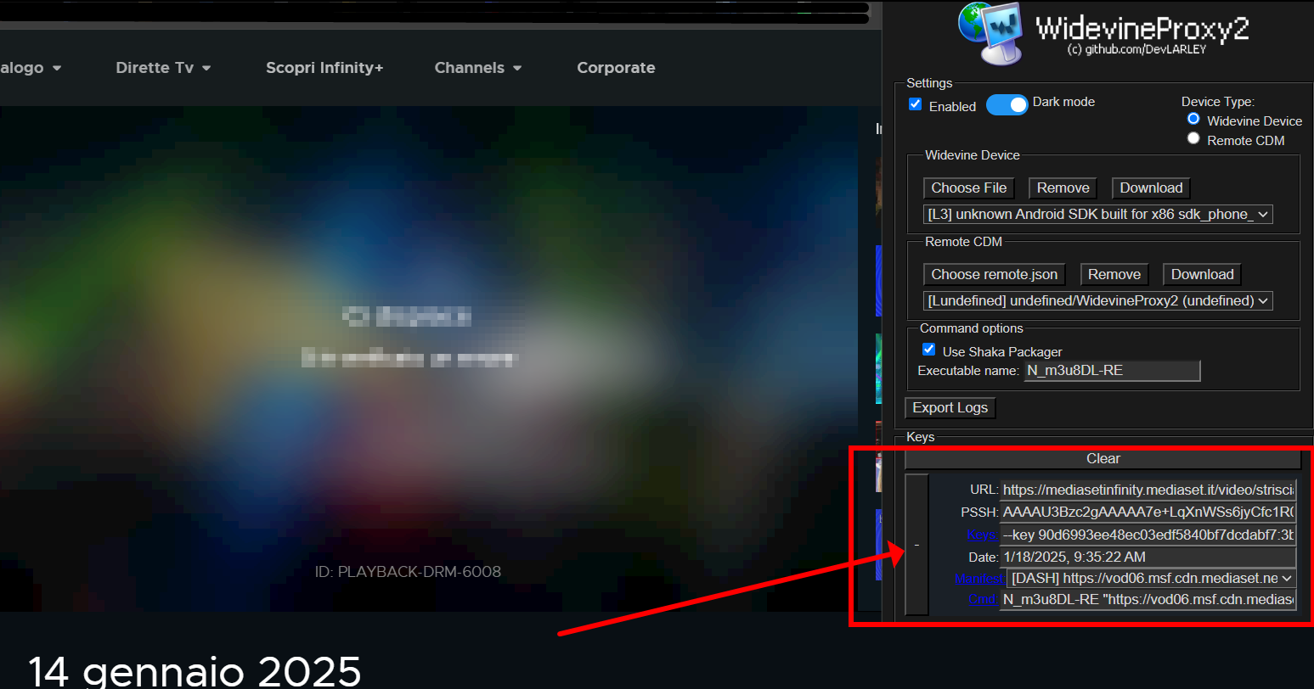
Task: Toggle the Use Shaka Packager checkbox
Action: coord(929,350)
